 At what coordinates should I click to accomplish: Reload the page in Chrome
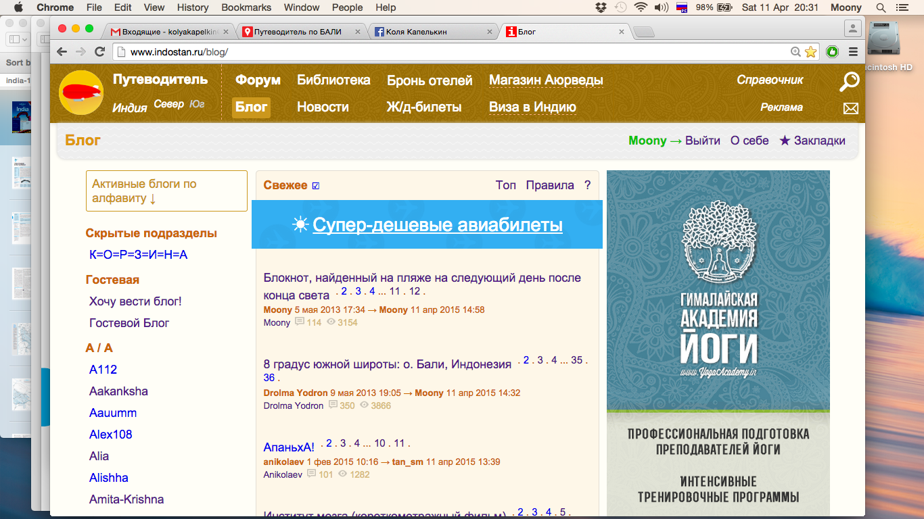(x=99, y=52)
